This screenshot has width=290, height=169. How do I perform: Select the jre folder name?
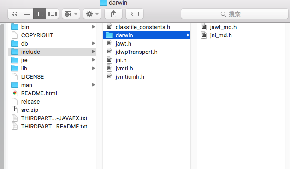[x=24, y=60]
